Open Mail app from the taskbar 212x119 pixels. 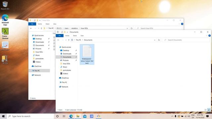point(85,116)
